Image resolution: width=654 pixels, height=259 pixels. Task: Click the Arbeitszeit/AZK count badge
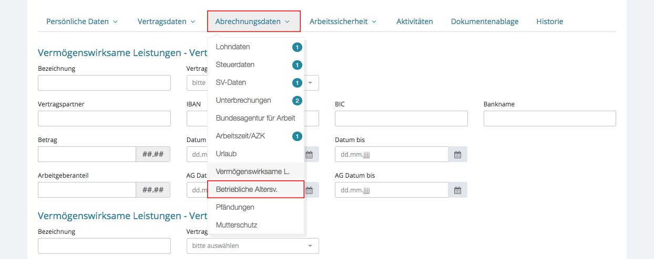(x=297, y=136)
